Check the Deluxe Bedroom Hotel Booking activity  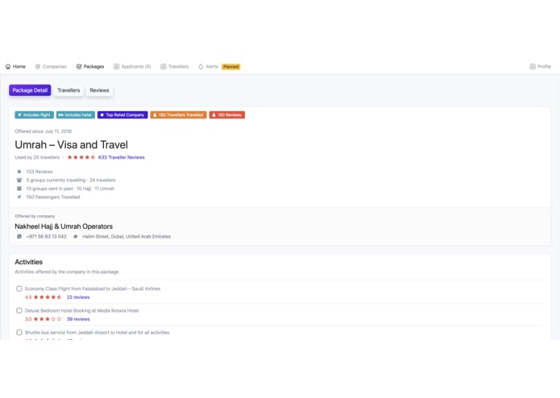click(19, 310)
